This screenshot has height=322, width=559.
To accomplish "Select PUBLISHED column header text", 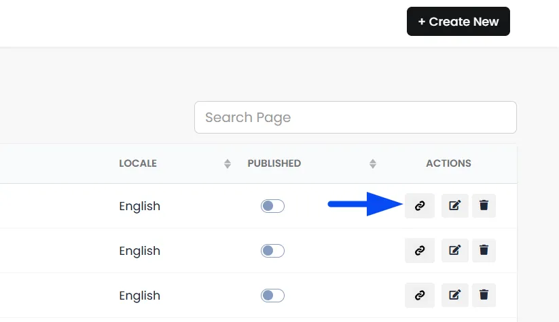I will (274, 163).
